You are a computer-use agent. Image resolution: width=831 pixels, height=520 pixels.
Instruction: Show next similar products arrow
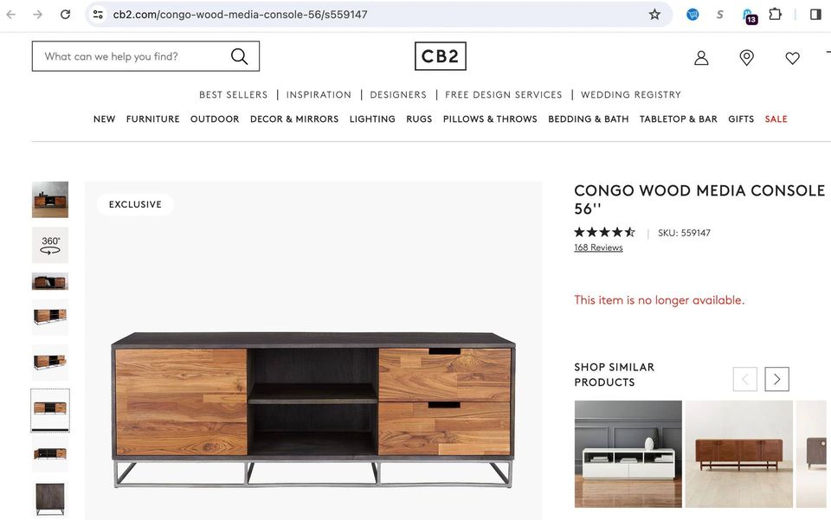tap(776, 379)
